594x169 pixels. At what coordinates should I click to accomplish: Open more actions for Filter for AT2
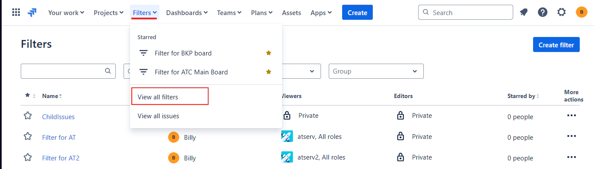coord(572,157)
